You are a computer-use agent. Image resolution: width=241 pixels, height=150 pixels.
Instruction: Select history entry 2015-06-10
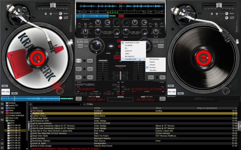tap(15, 136)
